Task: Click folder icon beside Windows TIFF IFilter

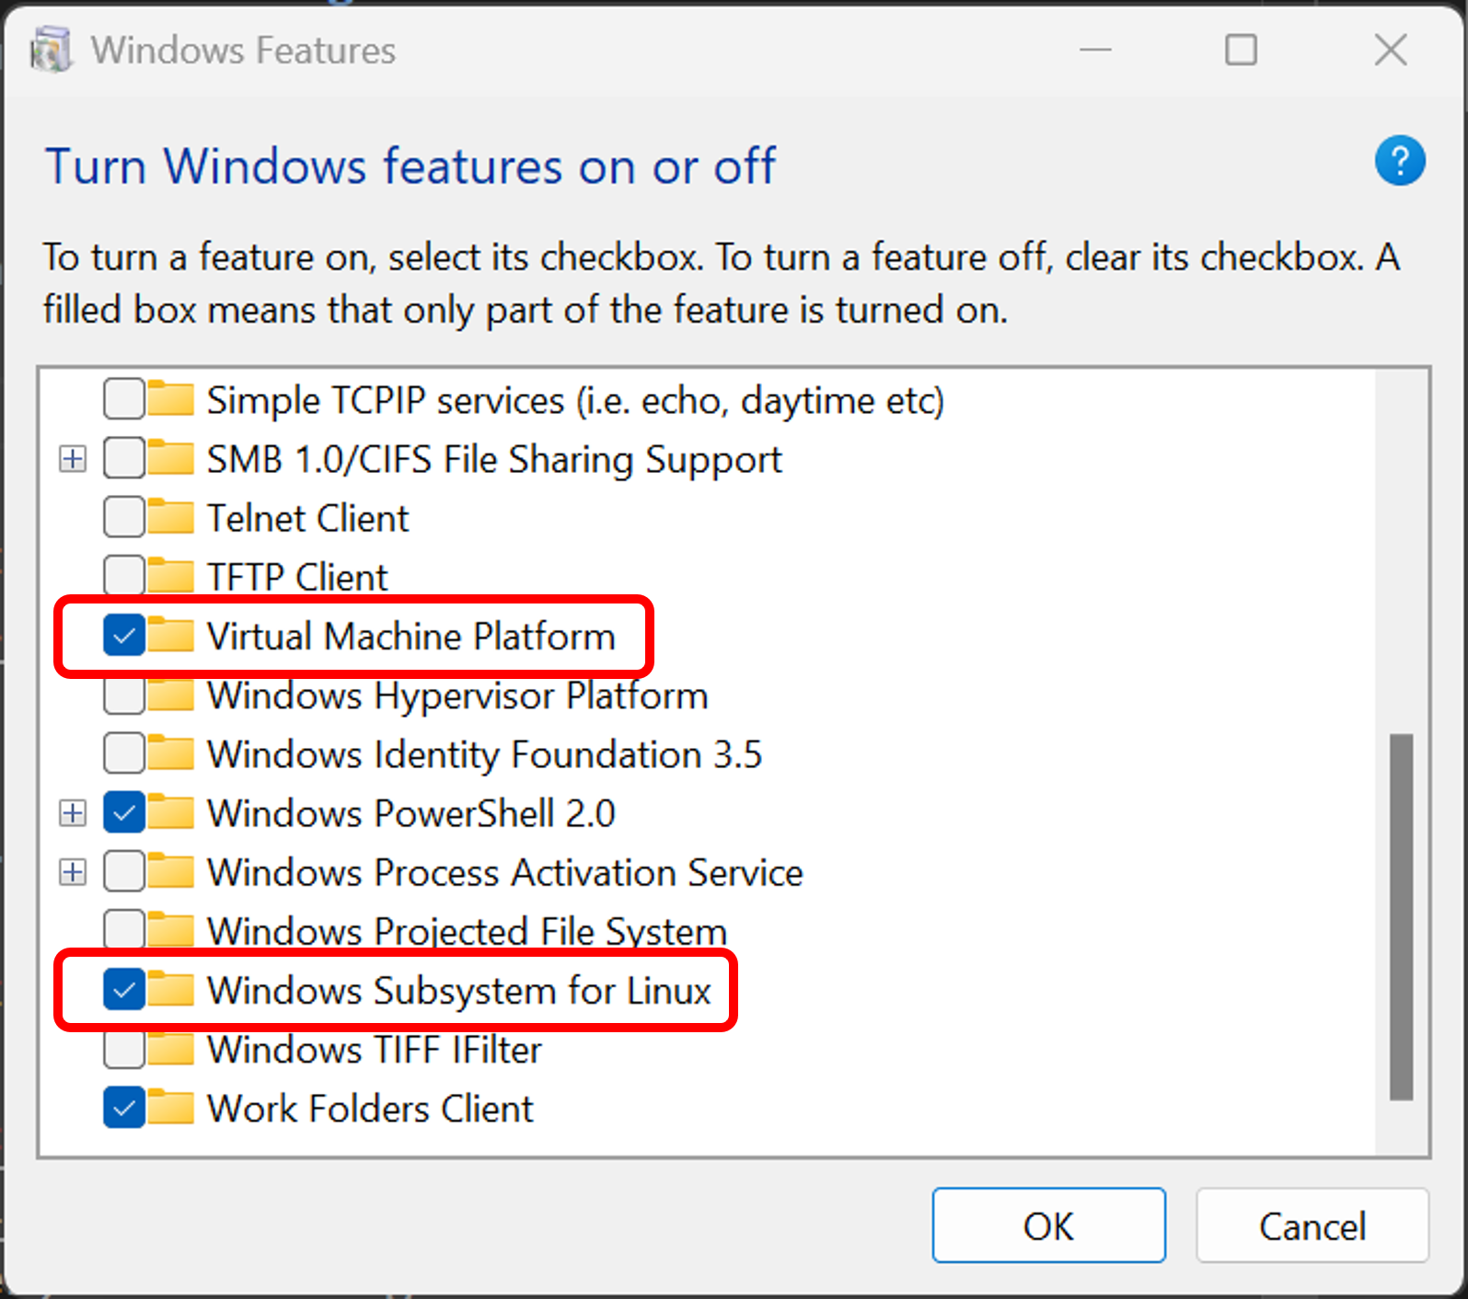Action: click(171, 1049)
